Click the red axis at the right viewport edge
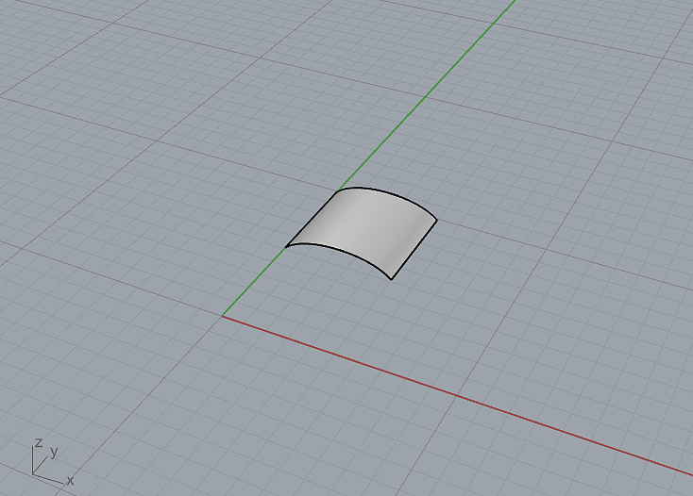The image size is (693, 496). (x=688, y=474)
